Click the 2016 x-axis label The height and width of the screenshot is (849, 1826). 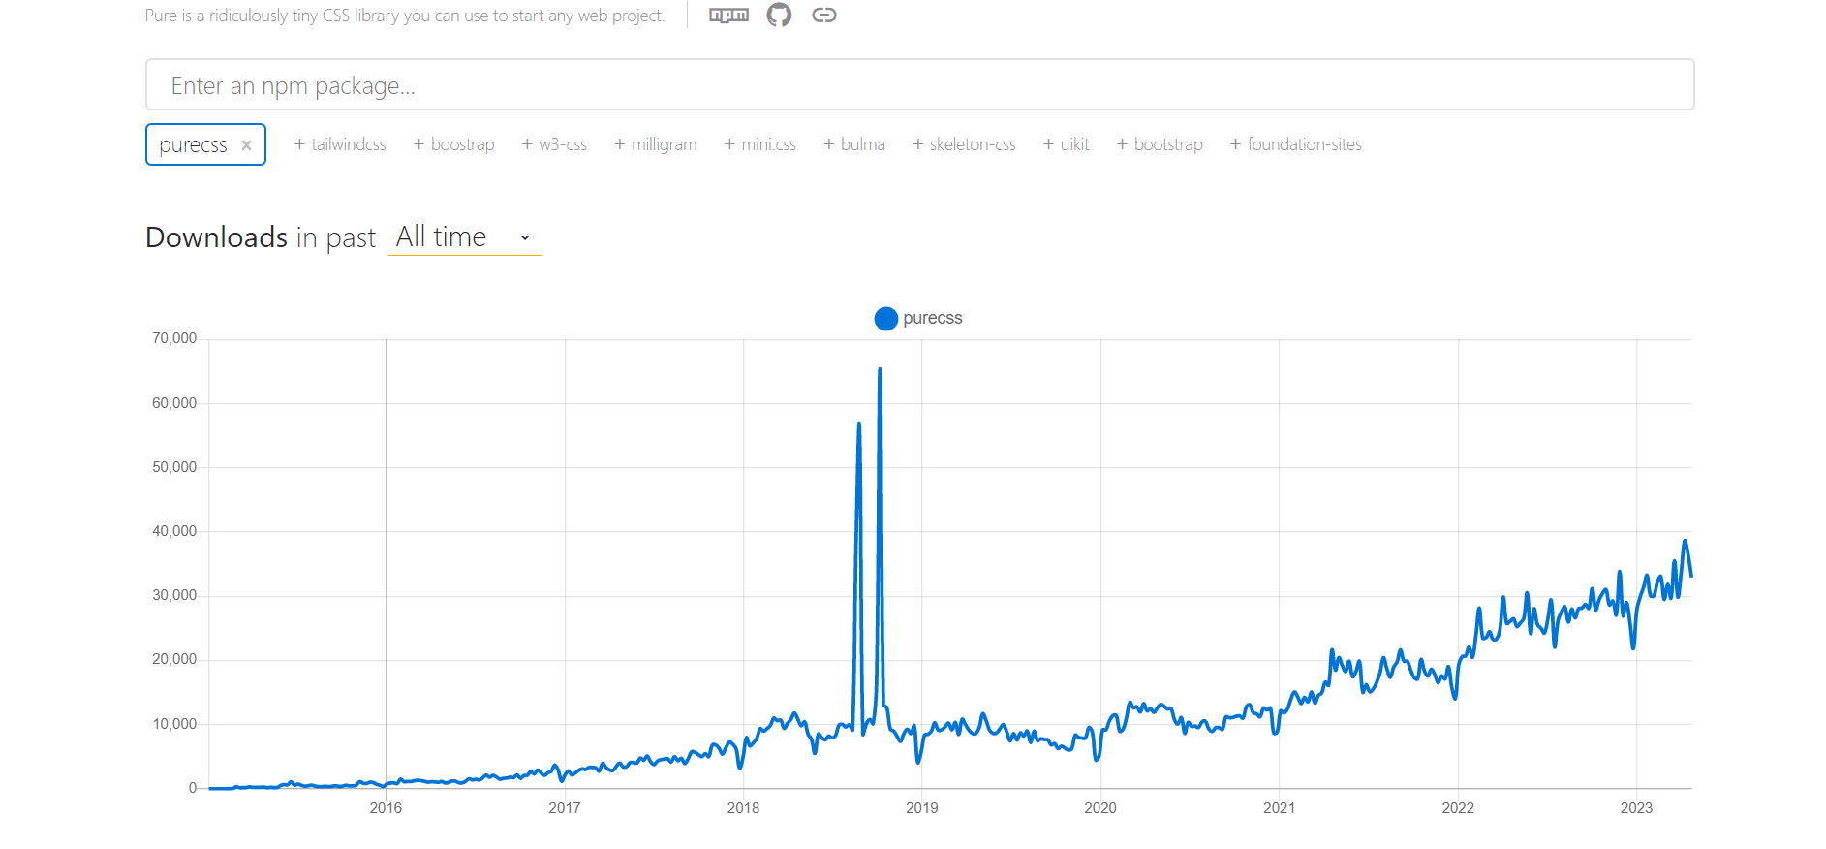click(386, 808)
